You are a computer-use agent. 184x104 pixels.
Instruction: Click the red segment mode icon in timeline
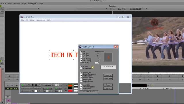[x=8, y=101]
